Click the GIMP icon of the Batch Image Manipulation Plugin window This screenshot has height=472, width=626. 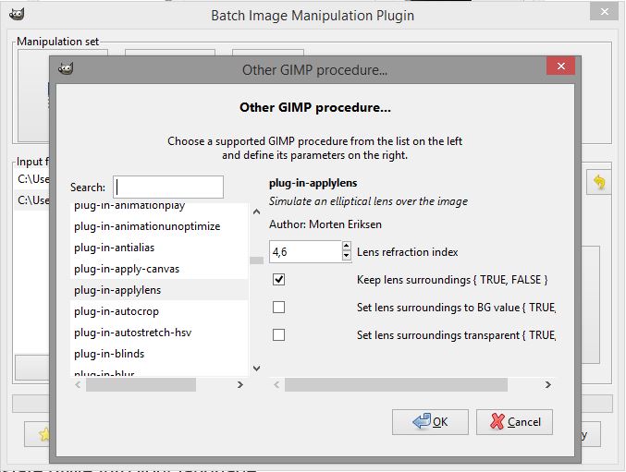(17, 15)
